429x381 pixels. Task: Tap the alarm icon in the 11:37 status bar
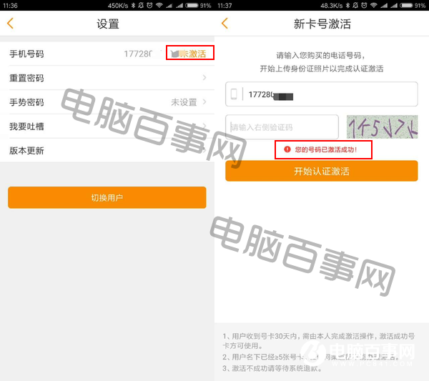[x=365, y=5]
